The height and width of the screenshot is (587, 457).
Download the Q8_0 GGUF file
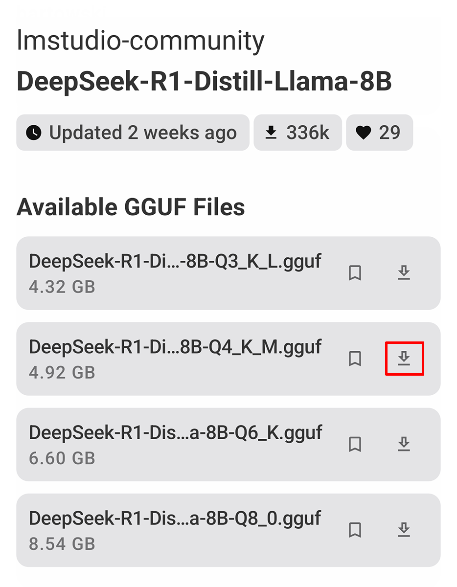[x=404, y=530]
